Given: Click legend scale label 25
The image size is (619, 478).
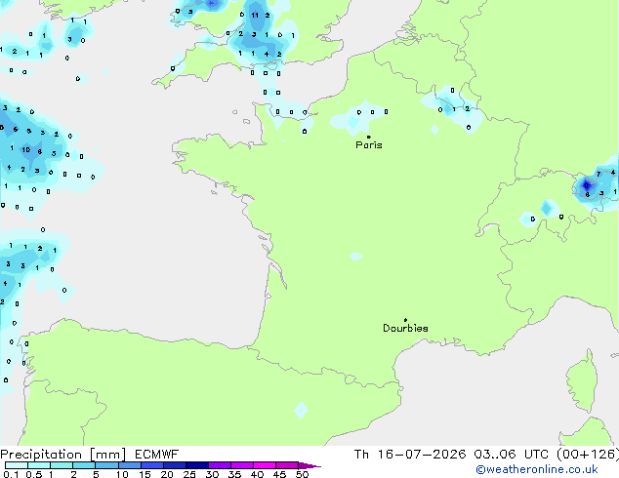Looking at the screenshot, I should [189, 474].
